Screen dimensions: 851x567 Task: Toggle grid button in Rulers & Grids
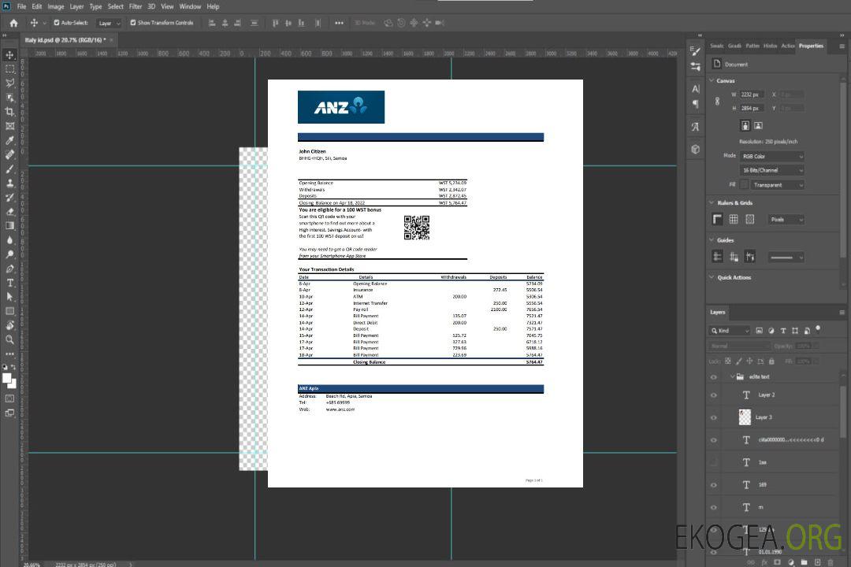click(734, 219)
